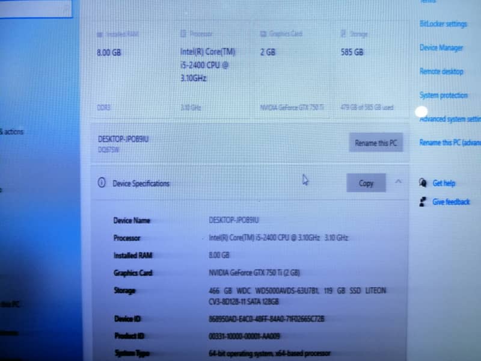Open the Get help link
Image resolution: width=481 pixels, height=361 pixels.
tap(444, 184)
